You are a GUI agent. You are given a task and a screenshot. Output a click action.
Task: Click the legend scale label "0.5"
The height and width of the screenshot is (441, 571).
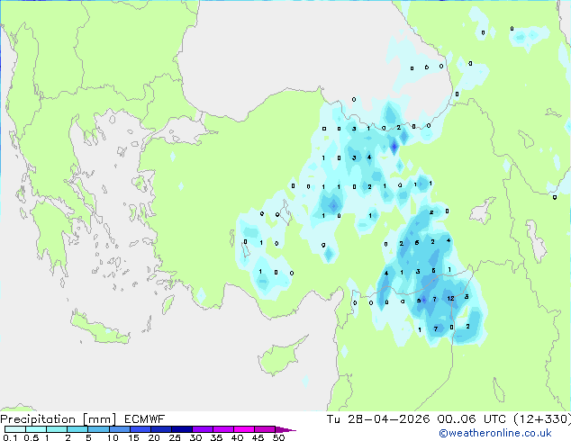tap(31, 437)
